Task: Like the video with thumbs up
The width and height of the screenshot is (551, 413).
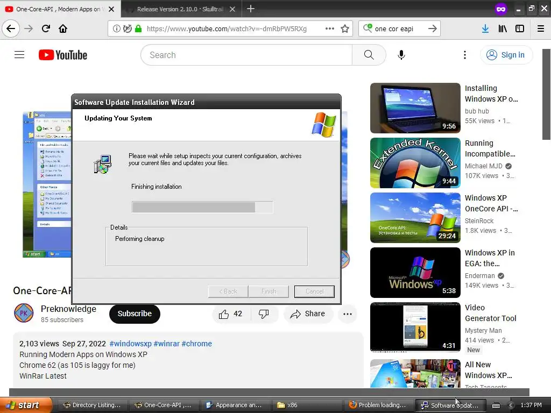Action: click(x=231, y=314)
